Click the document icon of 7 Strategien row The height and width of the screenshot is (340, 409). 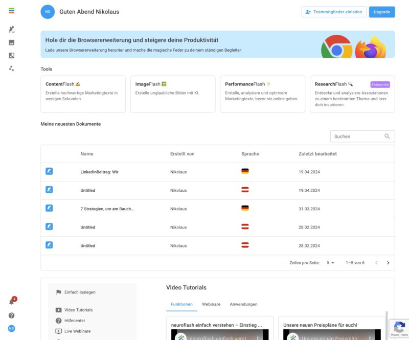tap(49, 208)
